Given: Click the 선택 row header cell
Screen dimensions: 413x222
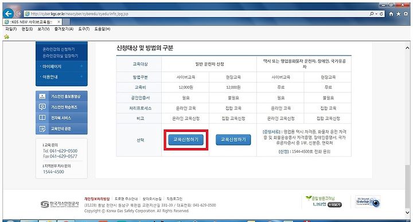Looking at the screenshot, I should [139, 140].
